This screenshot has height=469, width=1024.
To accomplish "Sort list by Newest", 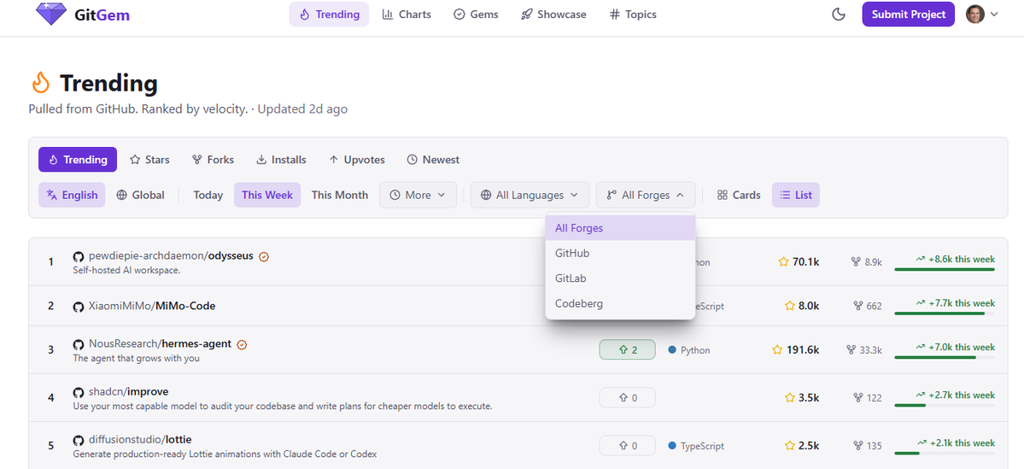I will [433, 160].
